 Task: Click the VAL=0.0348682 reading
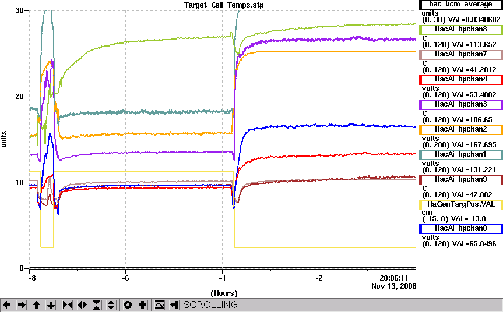474,20
